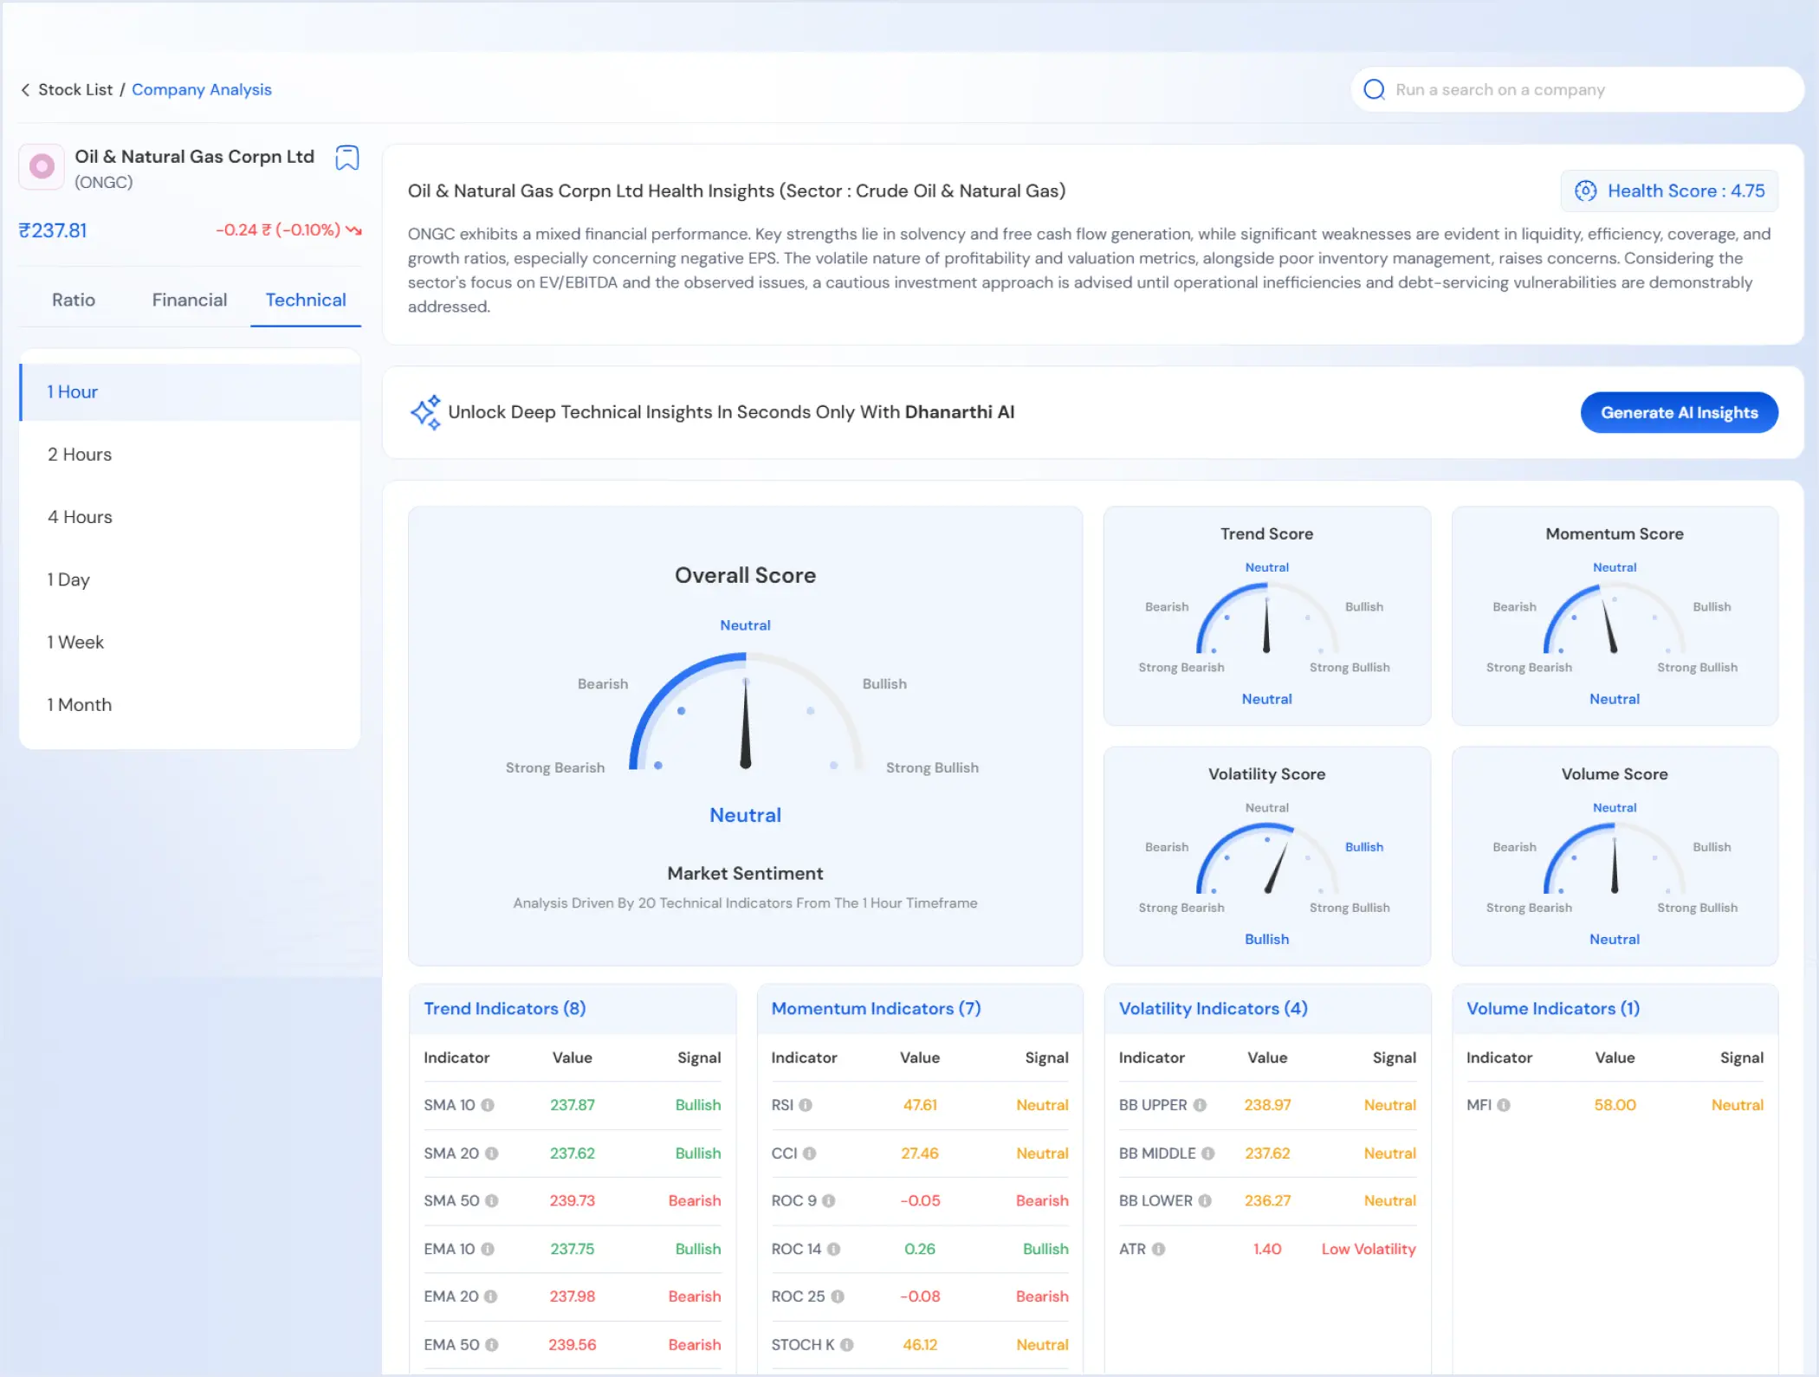Viewport: 1819px width, 1377px height.
Task: Click the ATR Low Volatility signal
Action: coord(1368,1249)
